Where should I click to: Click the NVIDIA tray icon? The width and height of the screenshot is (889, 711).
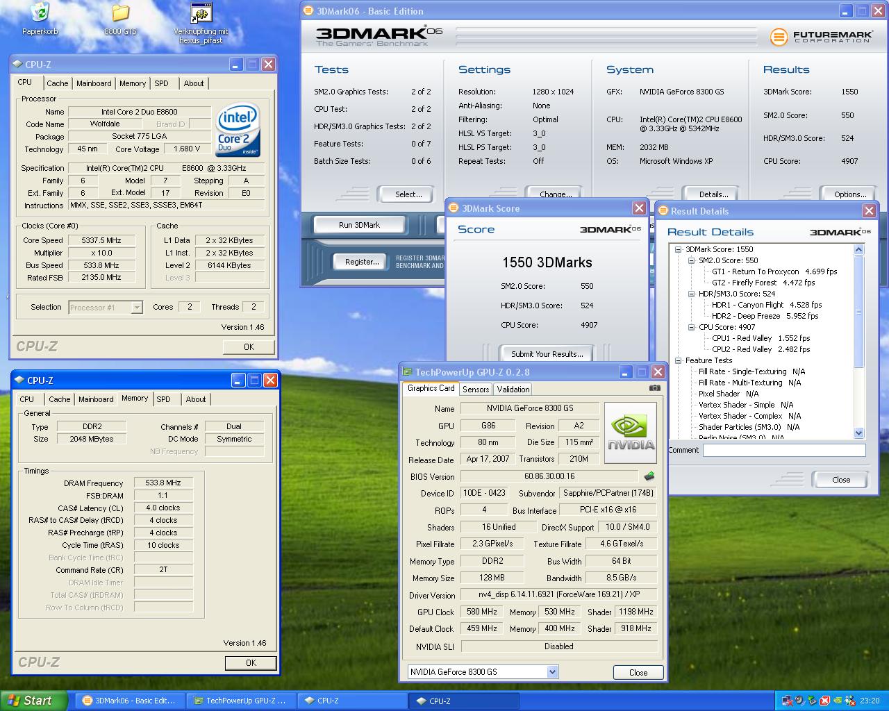[x=838, y=701]
